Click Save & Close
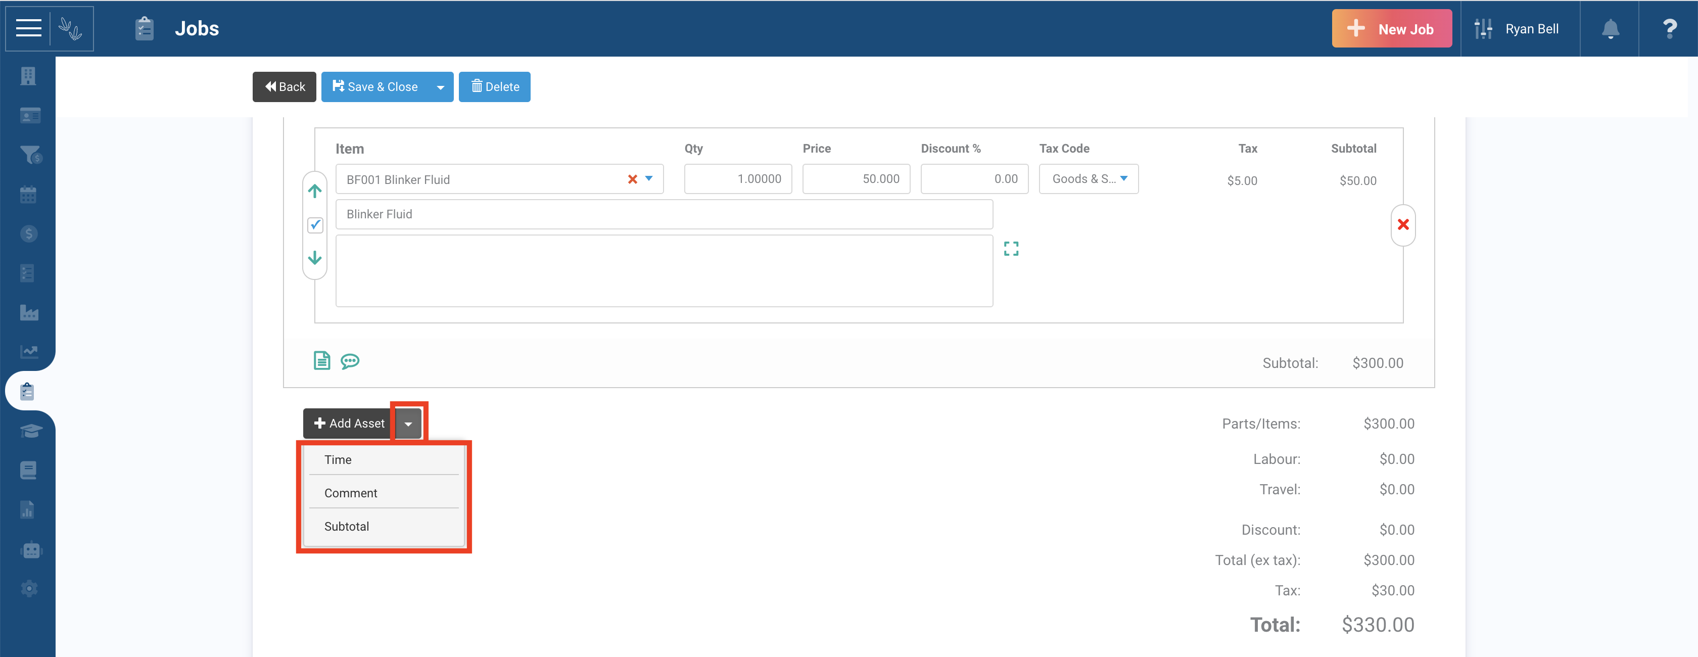Screen dimensions: 1698x657 point(374,87)
